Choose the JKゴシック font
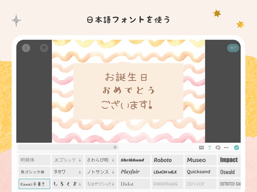 coord(68,160)
